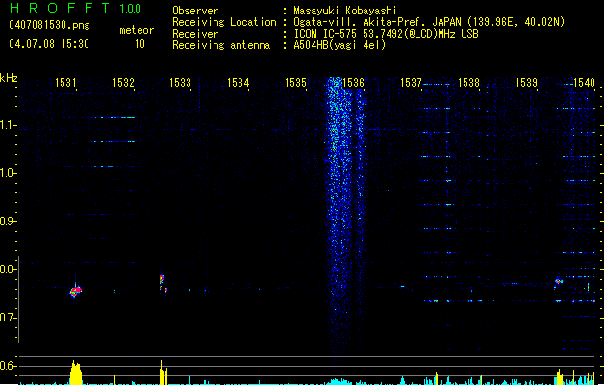Click the 1533 time marker

coord(180,83)
